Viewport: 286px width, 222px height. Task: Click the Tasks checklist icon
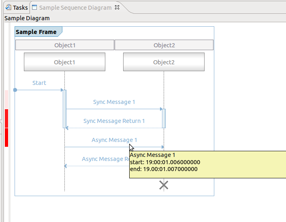(8, 8)
